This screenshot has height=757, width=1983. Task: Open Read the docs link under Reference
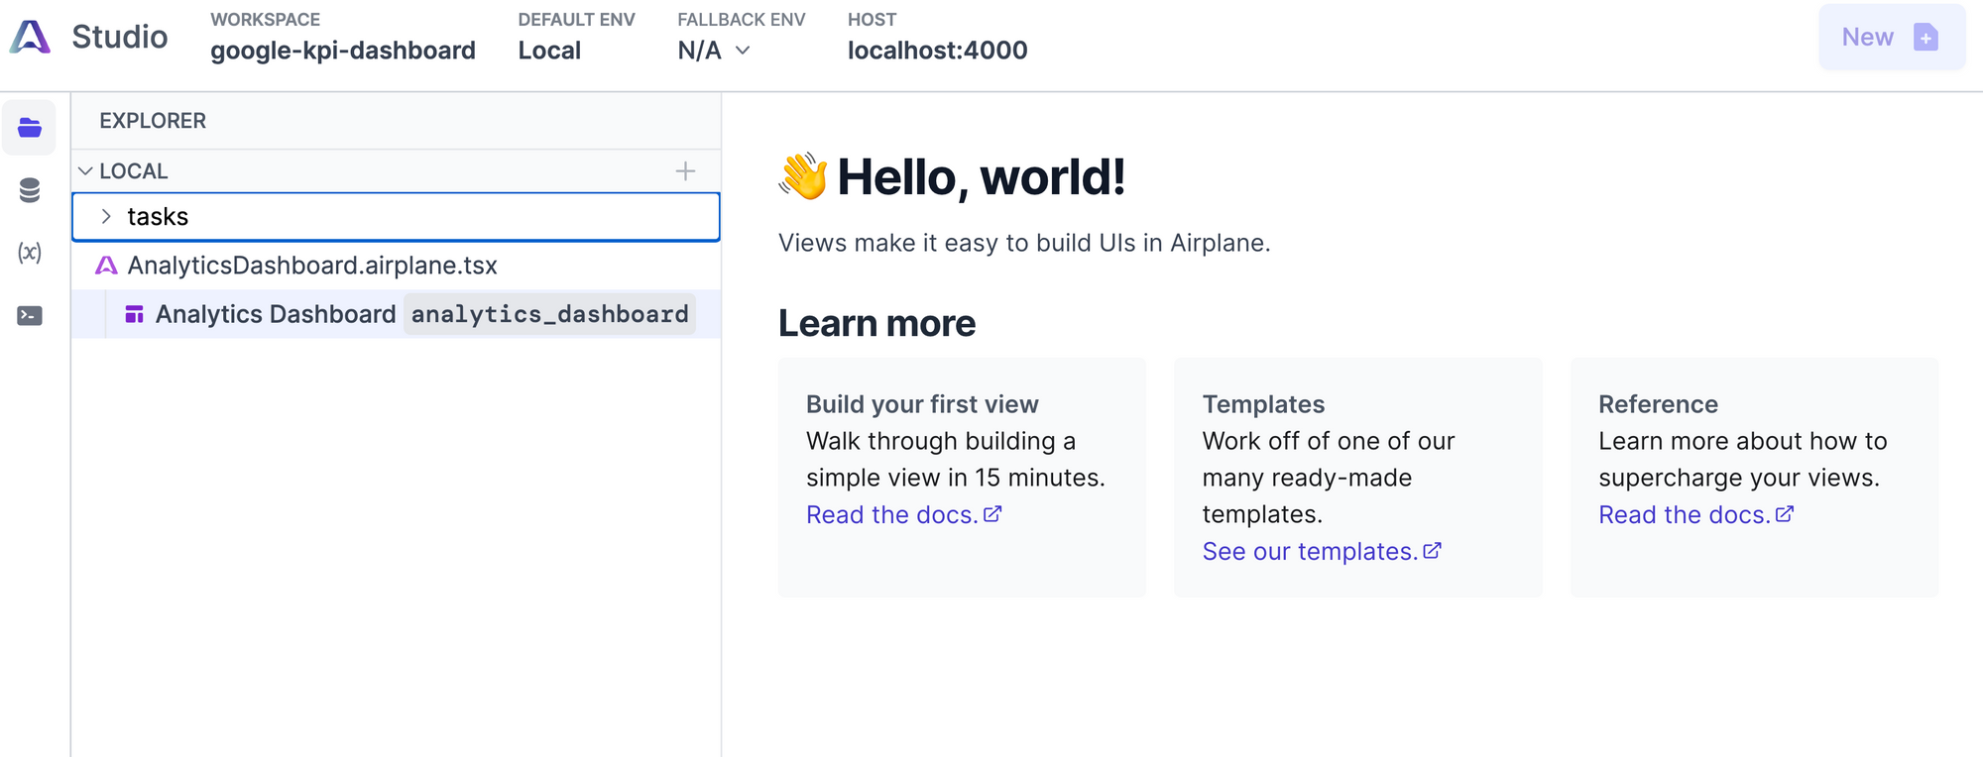1696,514
